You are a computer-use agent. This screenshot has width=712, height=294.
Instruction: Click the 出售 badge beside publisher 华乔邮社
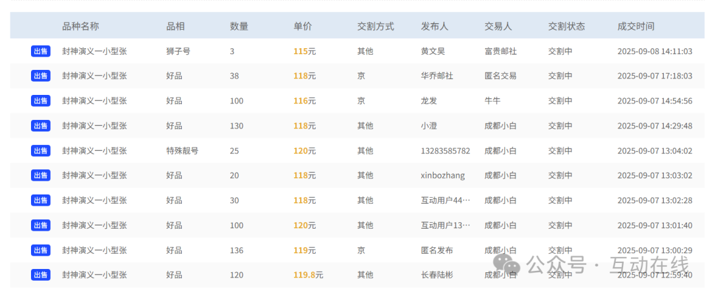[x=40, y=76]
